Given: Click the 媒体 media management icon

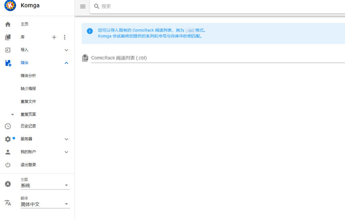Looking at the screenshot, I should [8, 63].
